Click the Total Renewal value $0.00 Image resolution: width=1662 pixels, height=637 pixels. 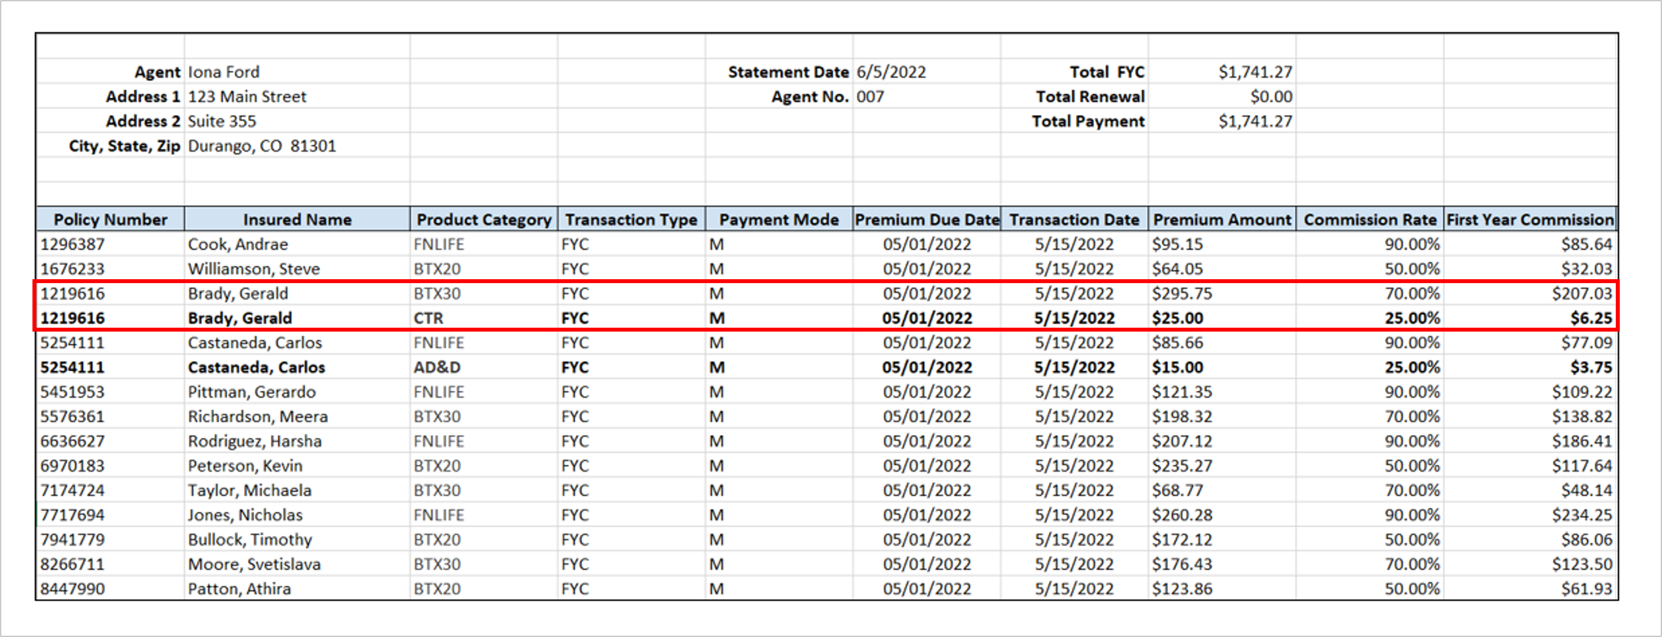pyautogui.click(x=1270, y=97)
